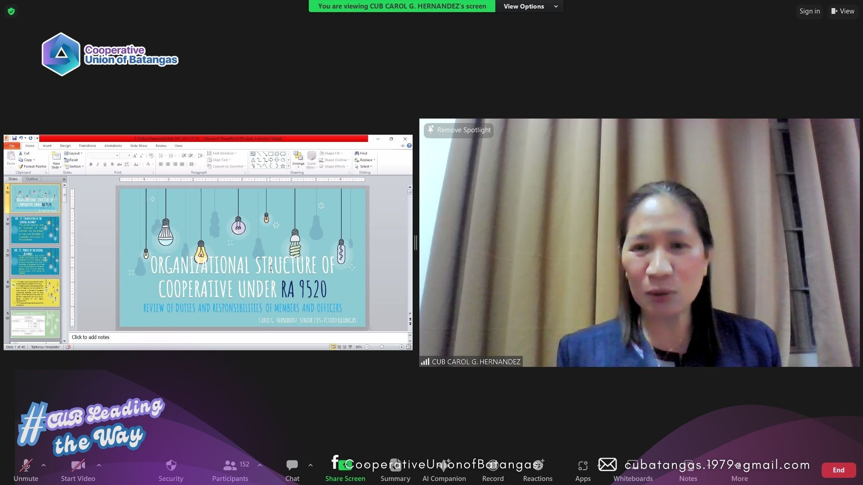Open the Zoom Chat panel

tap(292, 470)
